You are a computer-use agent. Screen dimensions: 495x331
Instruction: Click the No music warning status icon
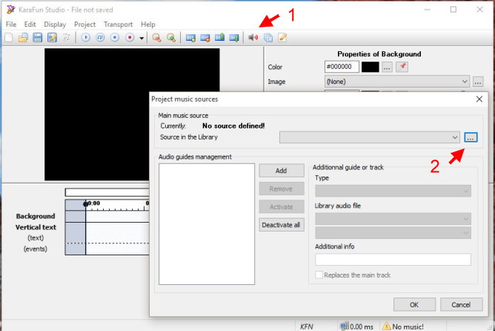[385, 326]
